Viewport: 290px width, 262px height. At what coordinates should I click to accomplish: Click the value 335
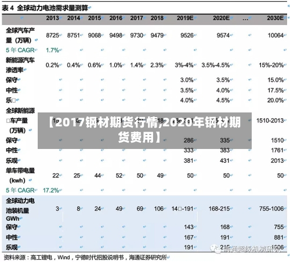tap(225, 140)
